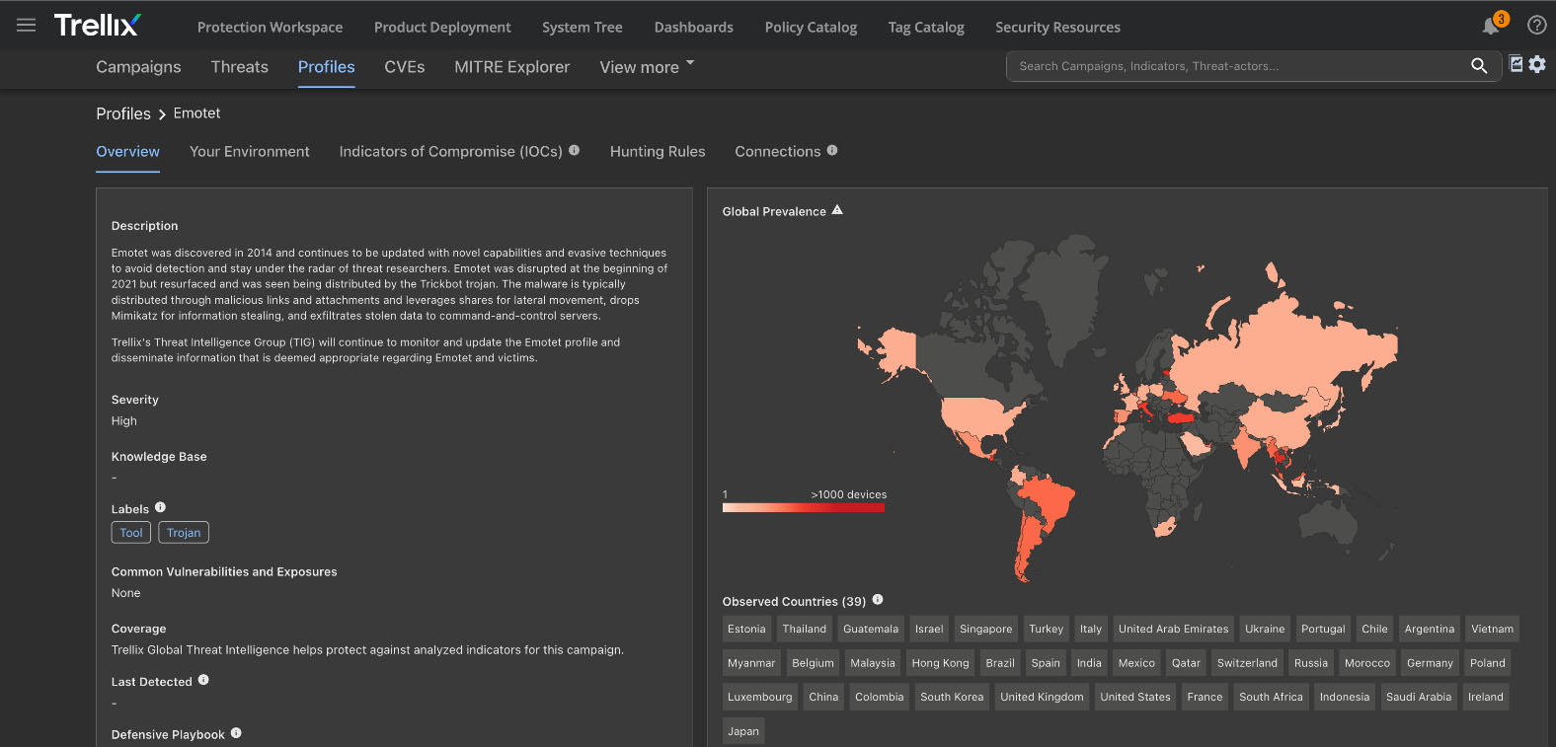Screen dimensions: 1556x747
Task: Switch to the Threats tab
Action: coord(240,67)
